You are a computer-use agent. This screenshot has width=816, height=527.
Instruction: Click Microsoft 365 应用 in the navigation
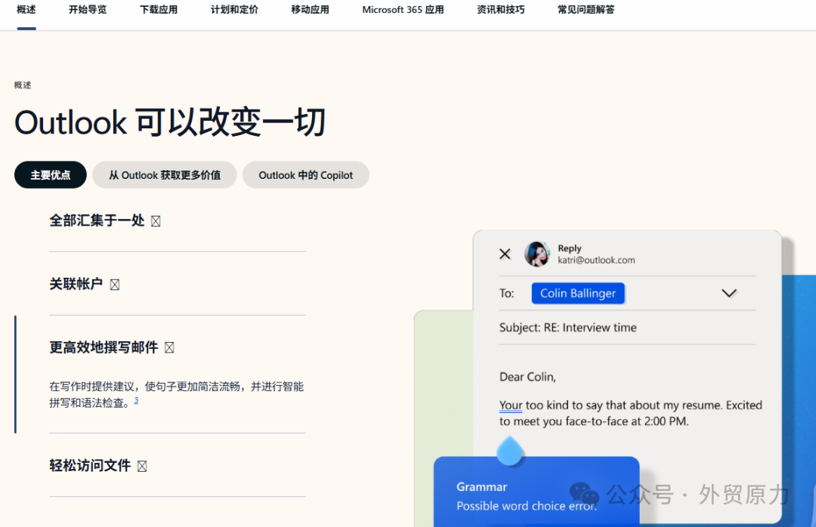coord(402,11)
